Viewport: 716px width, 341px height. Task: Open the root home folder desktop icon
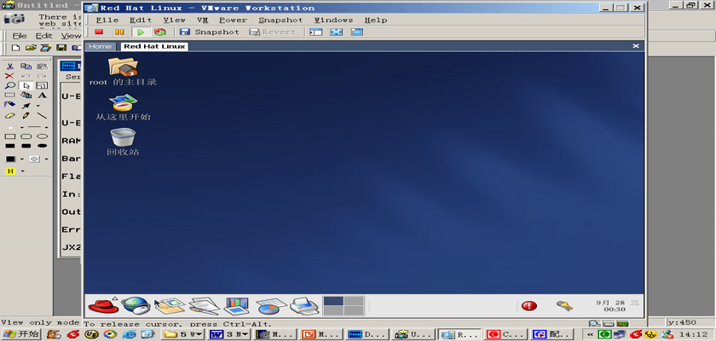click(124, 72)
